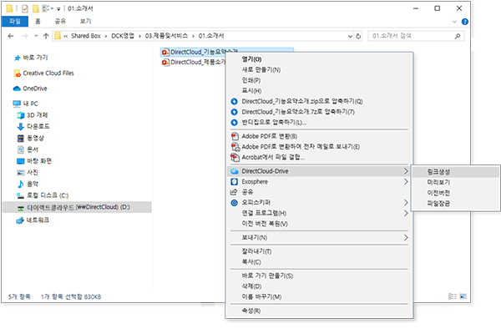Click Shared Box in breadcrumb path
Viewport: 501px width, 334px height.
pos(86,36)
